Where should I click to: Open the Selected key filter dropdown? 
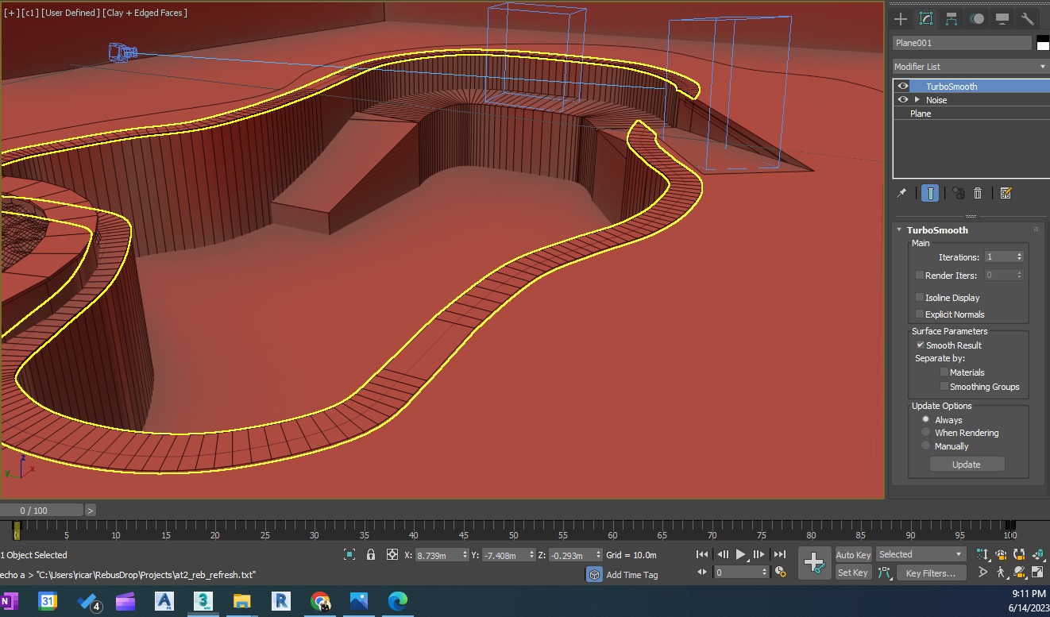[921, 554]
